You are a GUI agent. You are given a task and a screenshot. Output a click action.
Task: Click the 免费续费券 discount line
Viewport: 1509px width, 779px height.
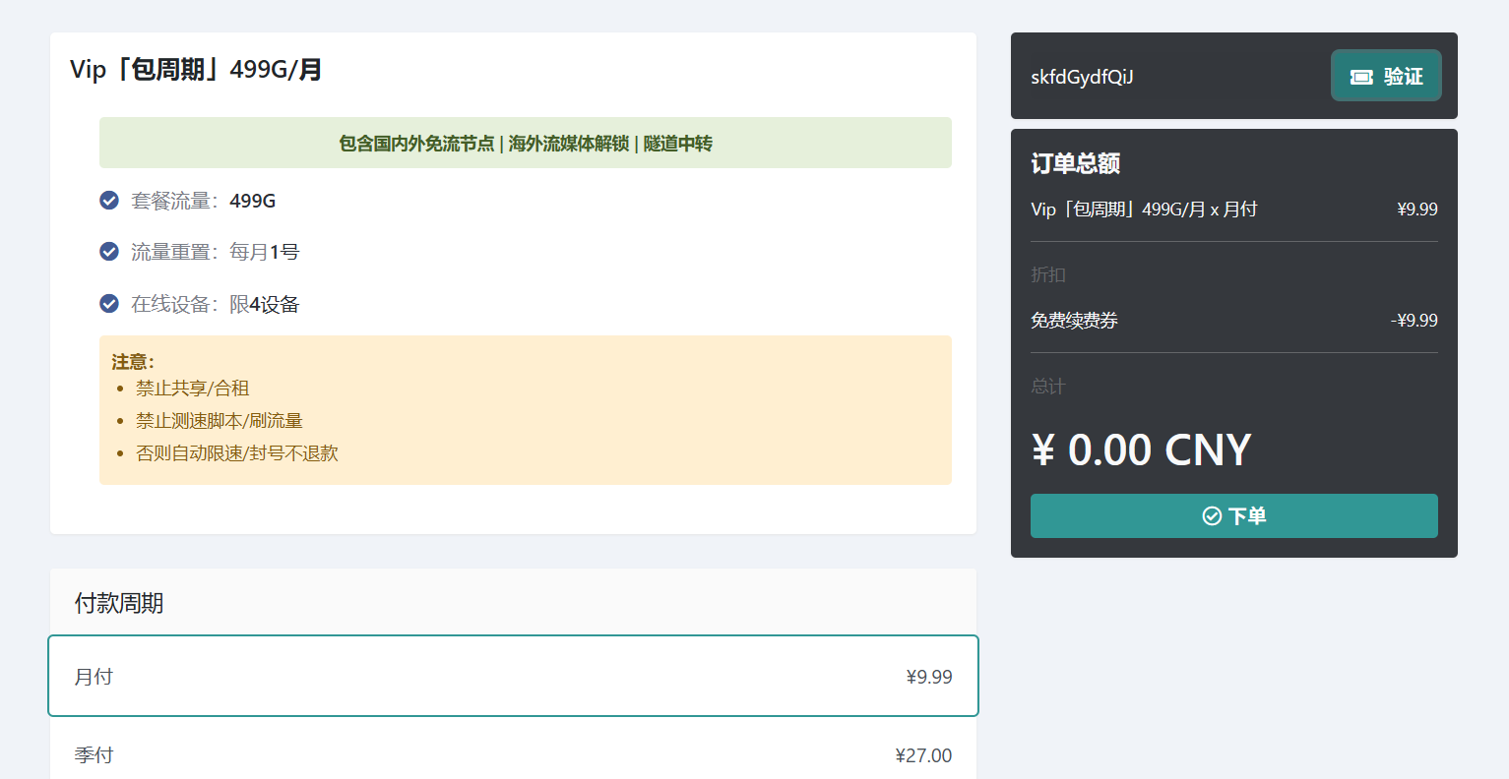(1074, 321)
